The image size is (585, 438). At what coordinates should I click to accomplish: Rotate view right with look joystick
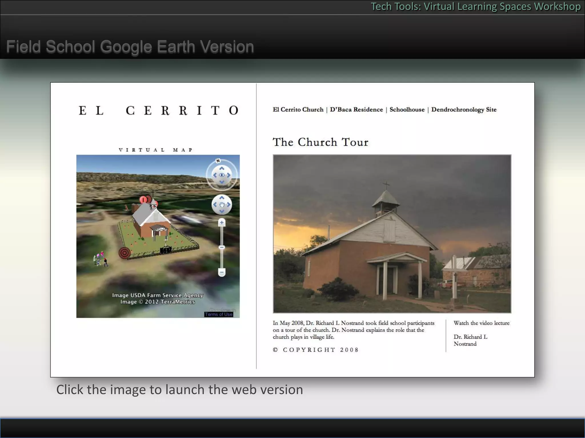[x=229, y=175]
